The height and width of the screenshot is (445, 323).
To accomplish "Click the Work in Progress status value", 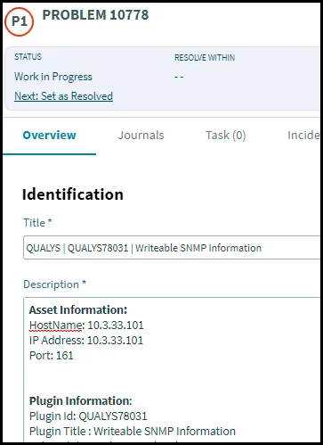I will pos(53,77).
